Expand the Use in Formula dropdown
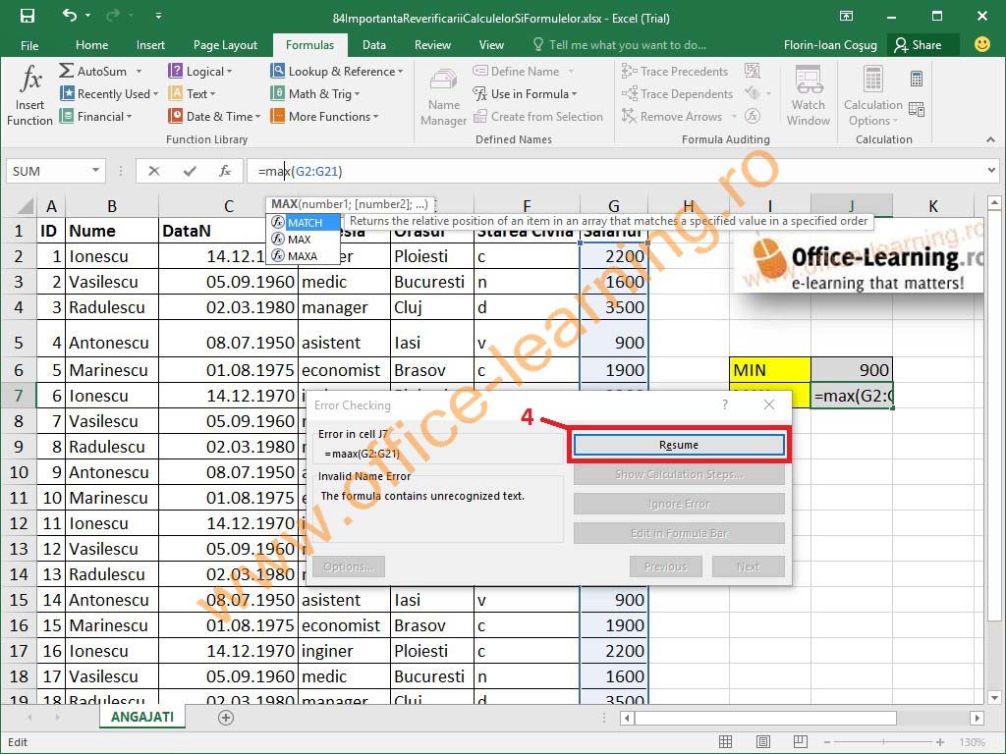The height and width of the screenshot is (754, 1006). click(x=574, y=94)
